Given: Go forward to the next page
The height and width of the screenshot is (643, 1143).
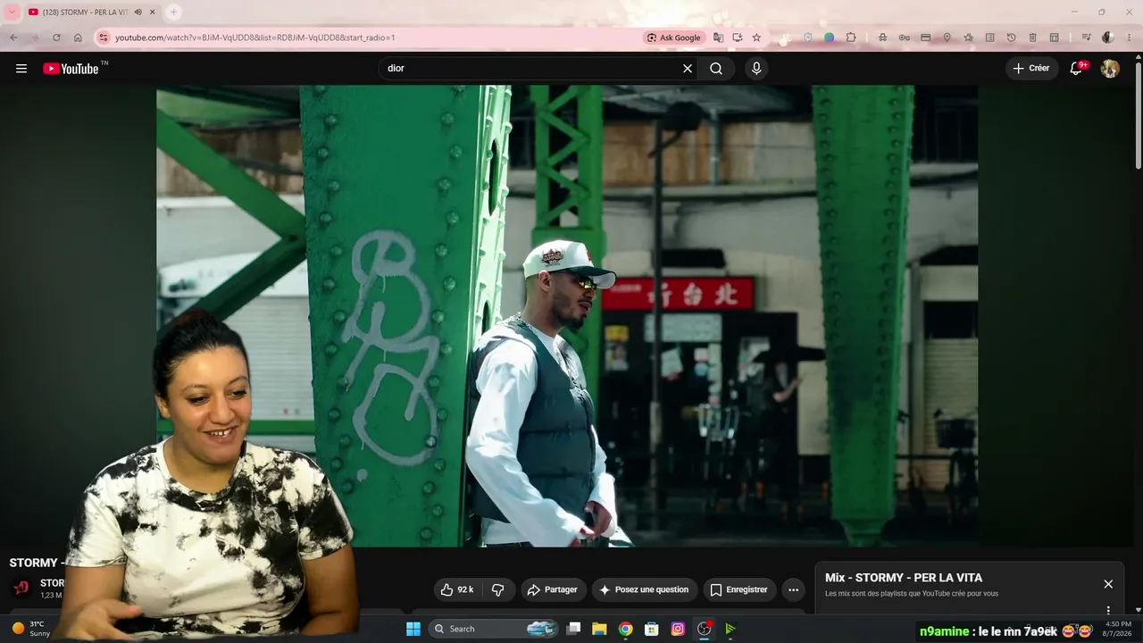Looking at the screenshot, I should [x=35, y=38].
